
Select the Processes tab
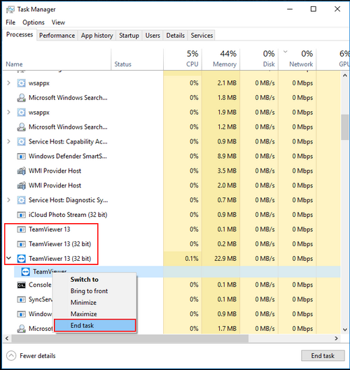(20, 35)
